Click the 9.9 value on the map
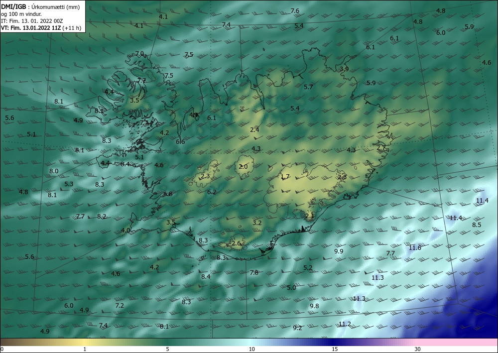Image resolution: width=498 pixels, height=353 pixels. pos(339,251)
